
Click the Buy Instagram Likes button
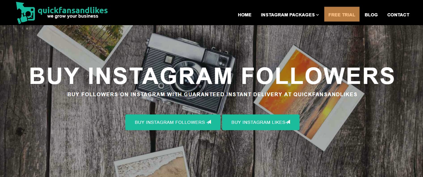coord(261,122)
